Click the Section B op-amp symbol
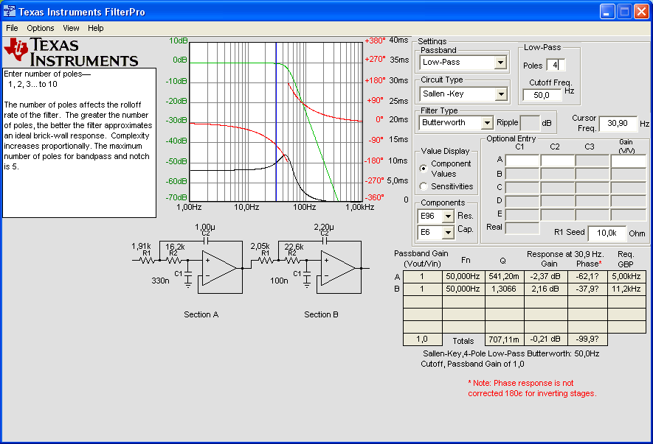Screen dimensions: 653x444 [x=338, y=268]
